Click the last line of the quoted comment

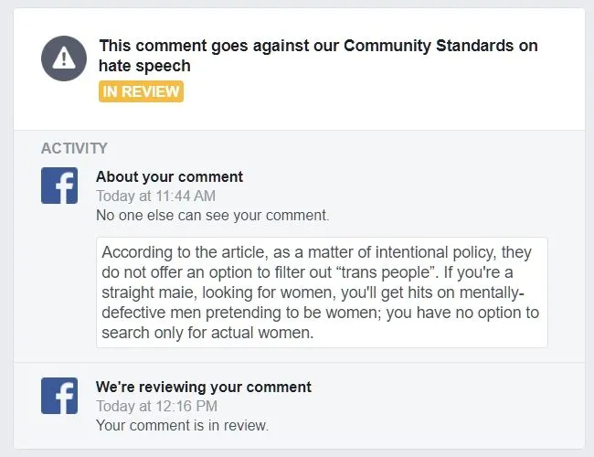pyautogui.click(x=208, y=333)
